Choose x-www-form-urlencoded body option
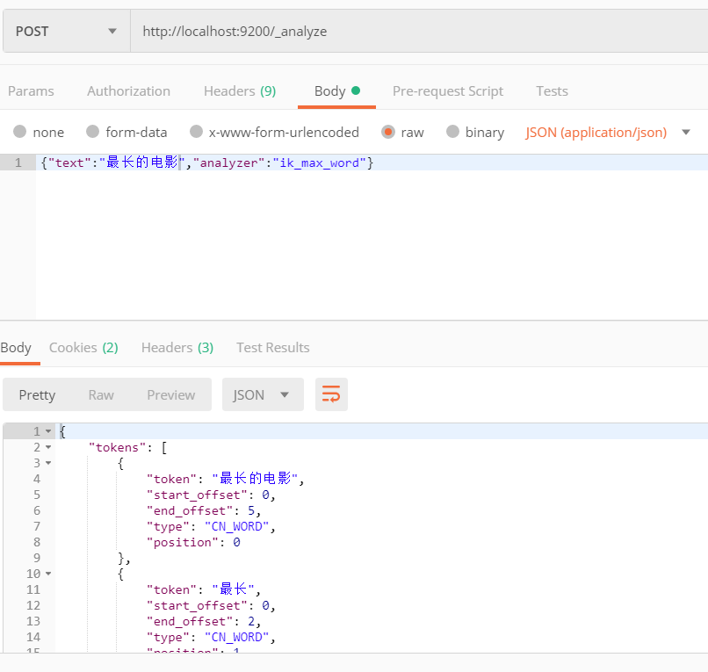Viewport: 708px width, 672px height. (x=196, y=132)
